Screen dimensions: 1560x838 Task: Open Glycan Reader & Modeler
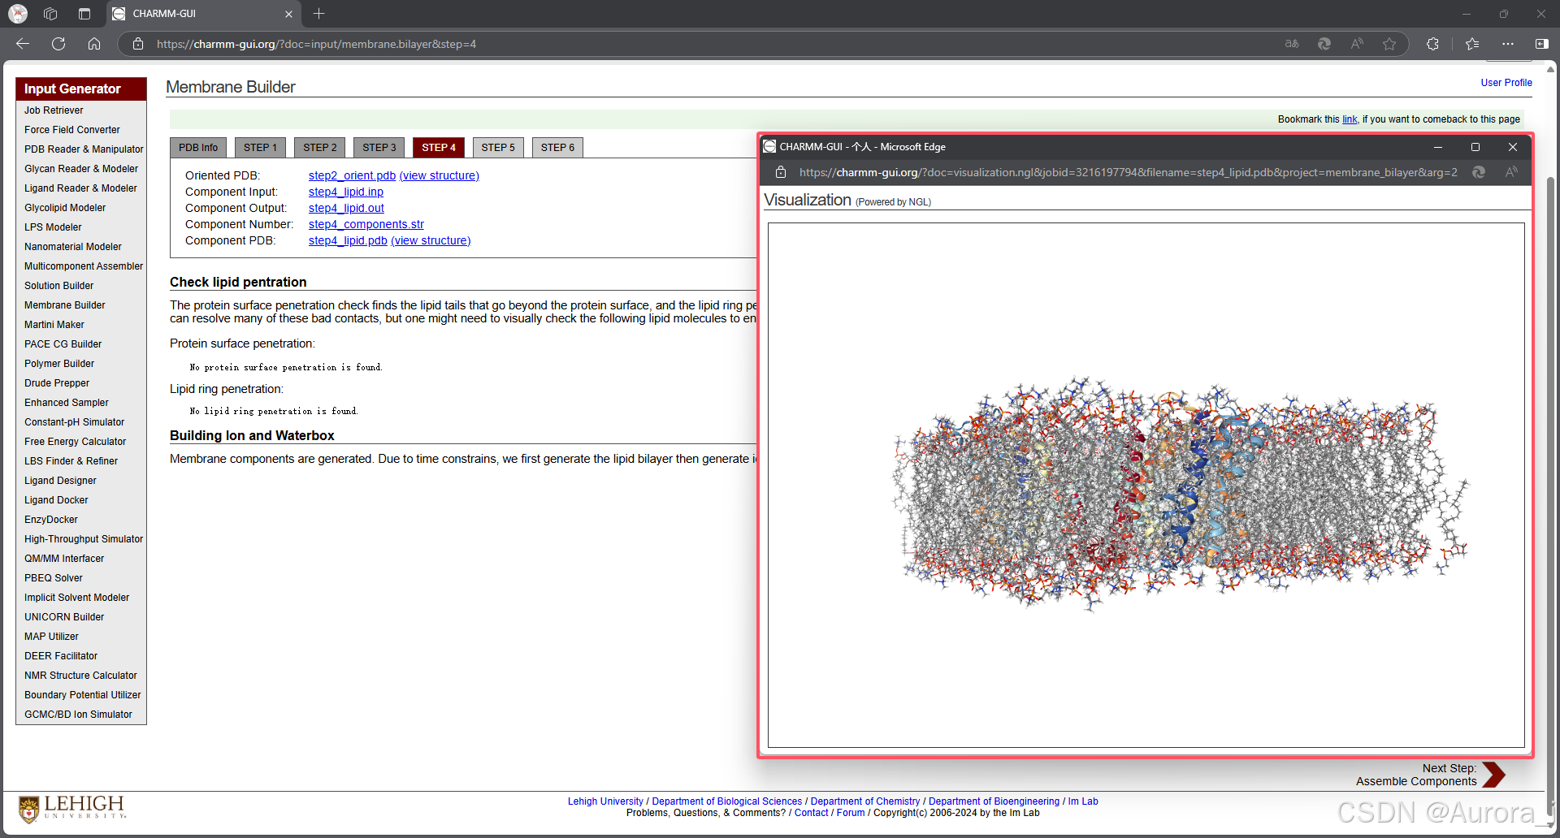81,169
